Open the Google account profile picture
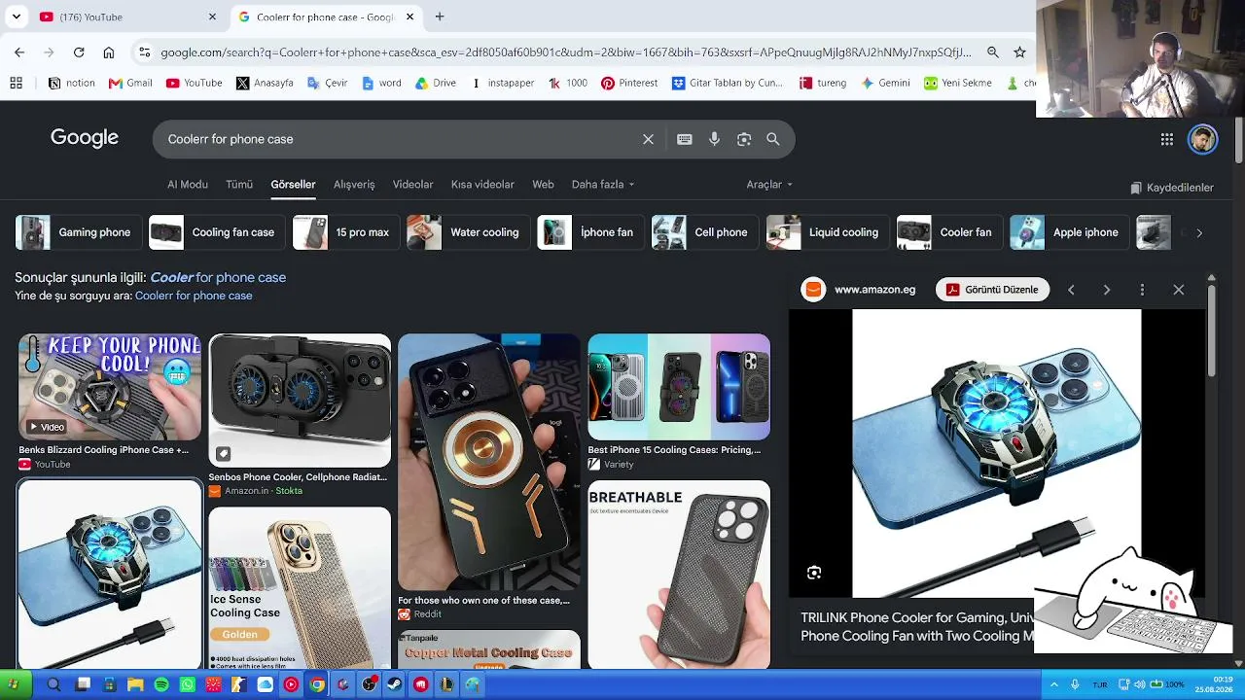 click(1203, 139)
